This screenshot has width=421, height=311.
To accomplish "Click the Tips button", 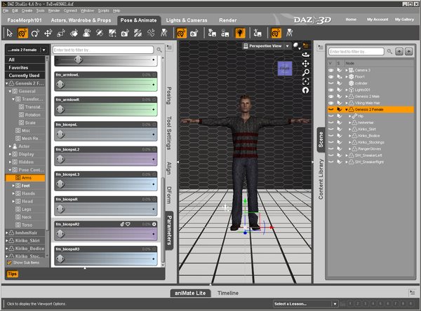I will click(x=13, y=274).
